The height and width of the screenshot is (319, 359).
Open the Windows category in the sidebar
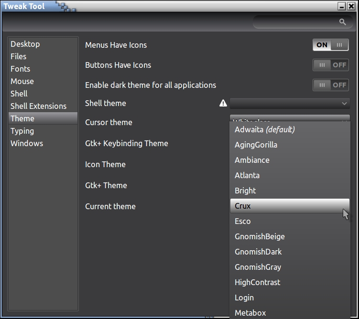tap(27, 143)
